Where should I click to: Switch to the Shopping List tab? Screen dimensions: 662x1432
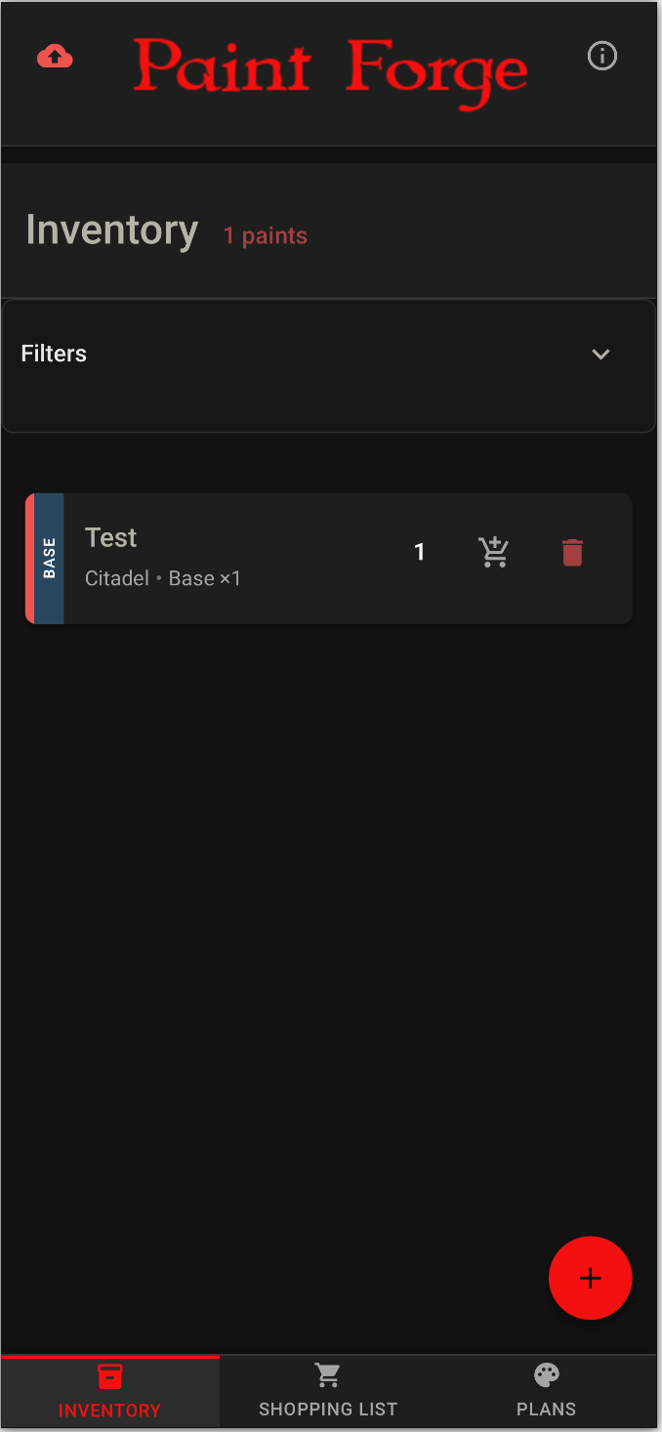click(328, 1390)
